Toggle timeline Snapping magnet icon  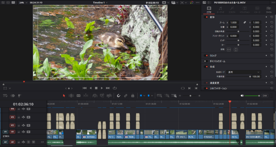[x=118, y=96]
